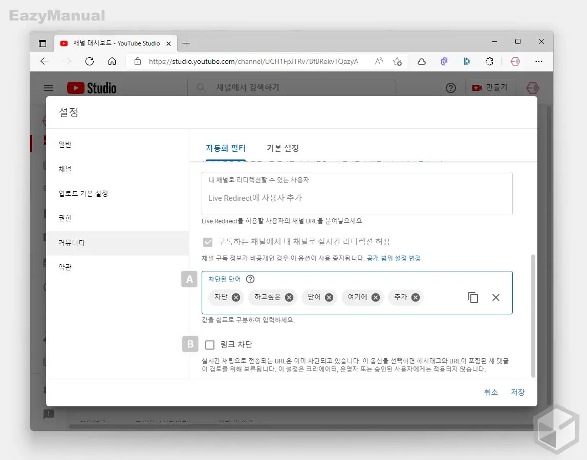This screenshot has width=587, height=460.
Task: Open the Edge browser settings menu
Action: [x=539, y=61]
